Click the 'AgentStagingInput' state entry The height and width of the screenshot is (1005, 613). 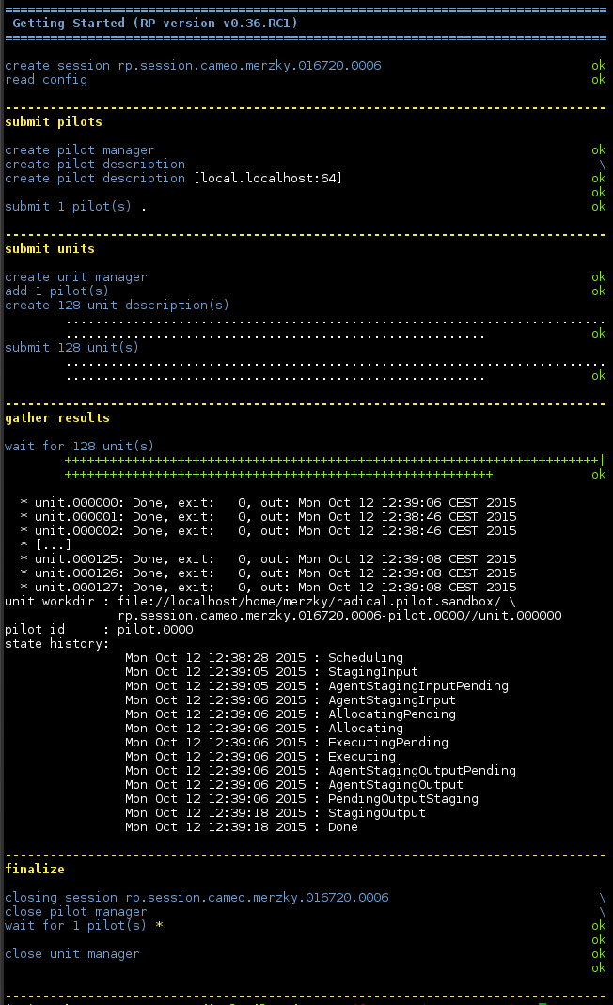[291, 699]
